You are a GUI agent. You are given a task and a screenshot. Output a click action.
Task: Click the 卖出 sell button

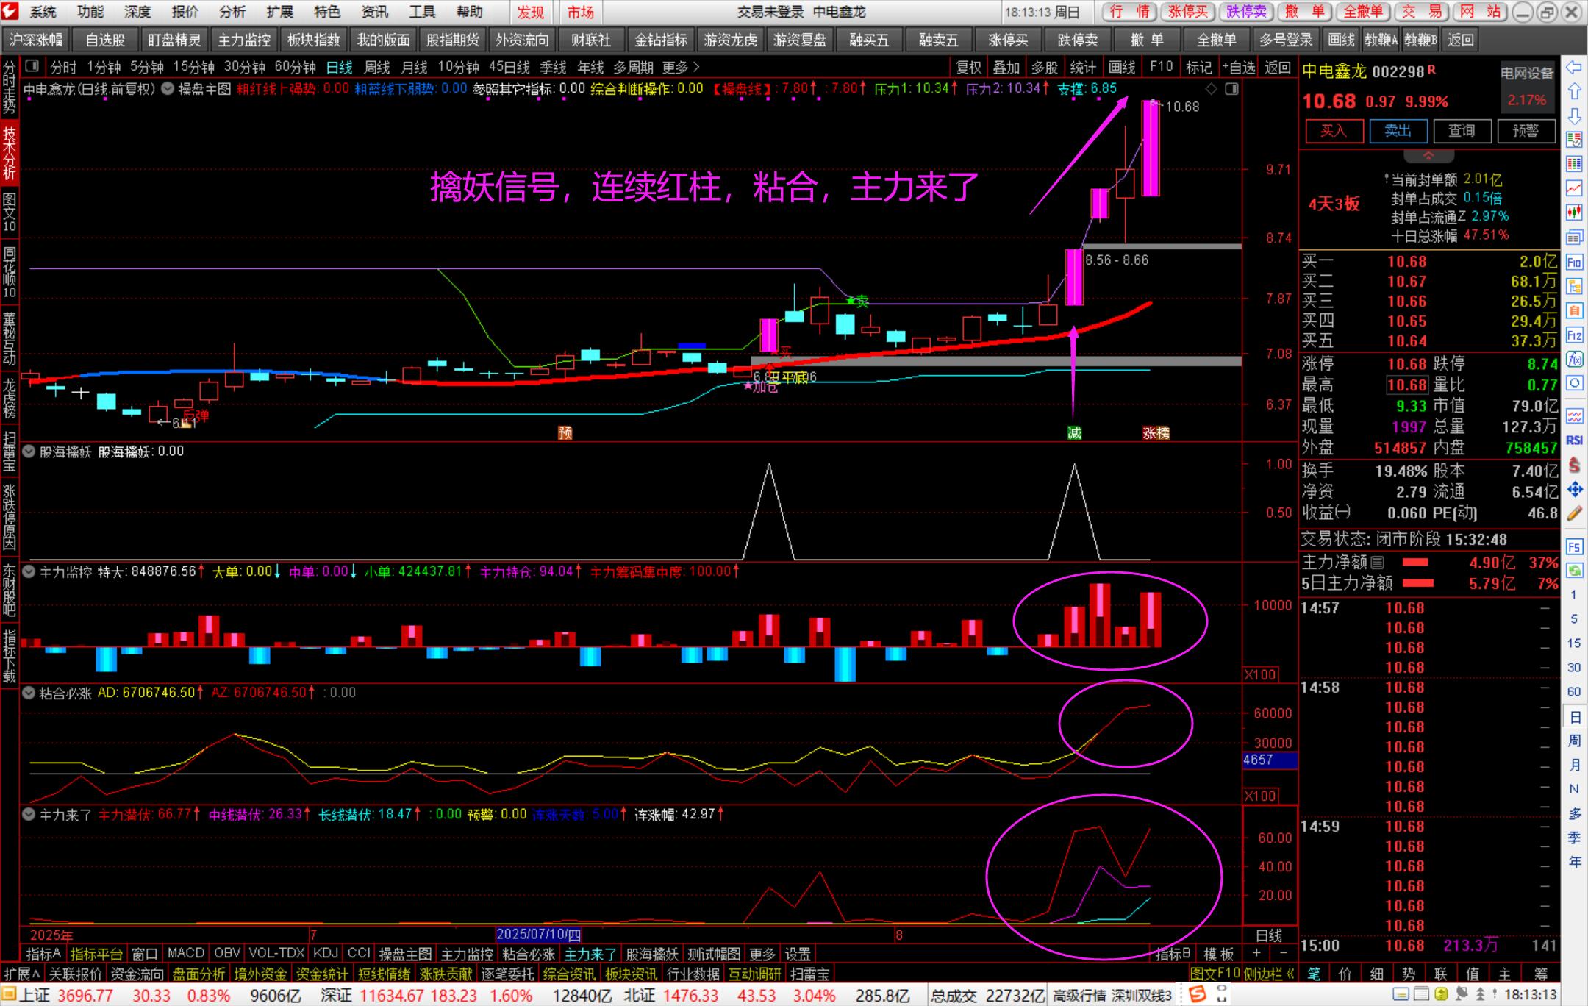point(1398,130)
